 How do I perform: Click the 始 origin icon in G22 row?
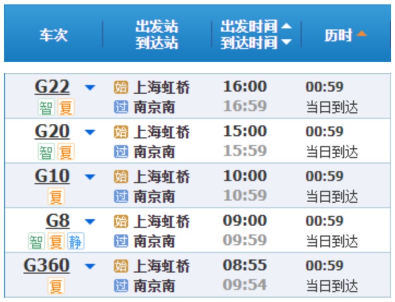coord(121,87)
